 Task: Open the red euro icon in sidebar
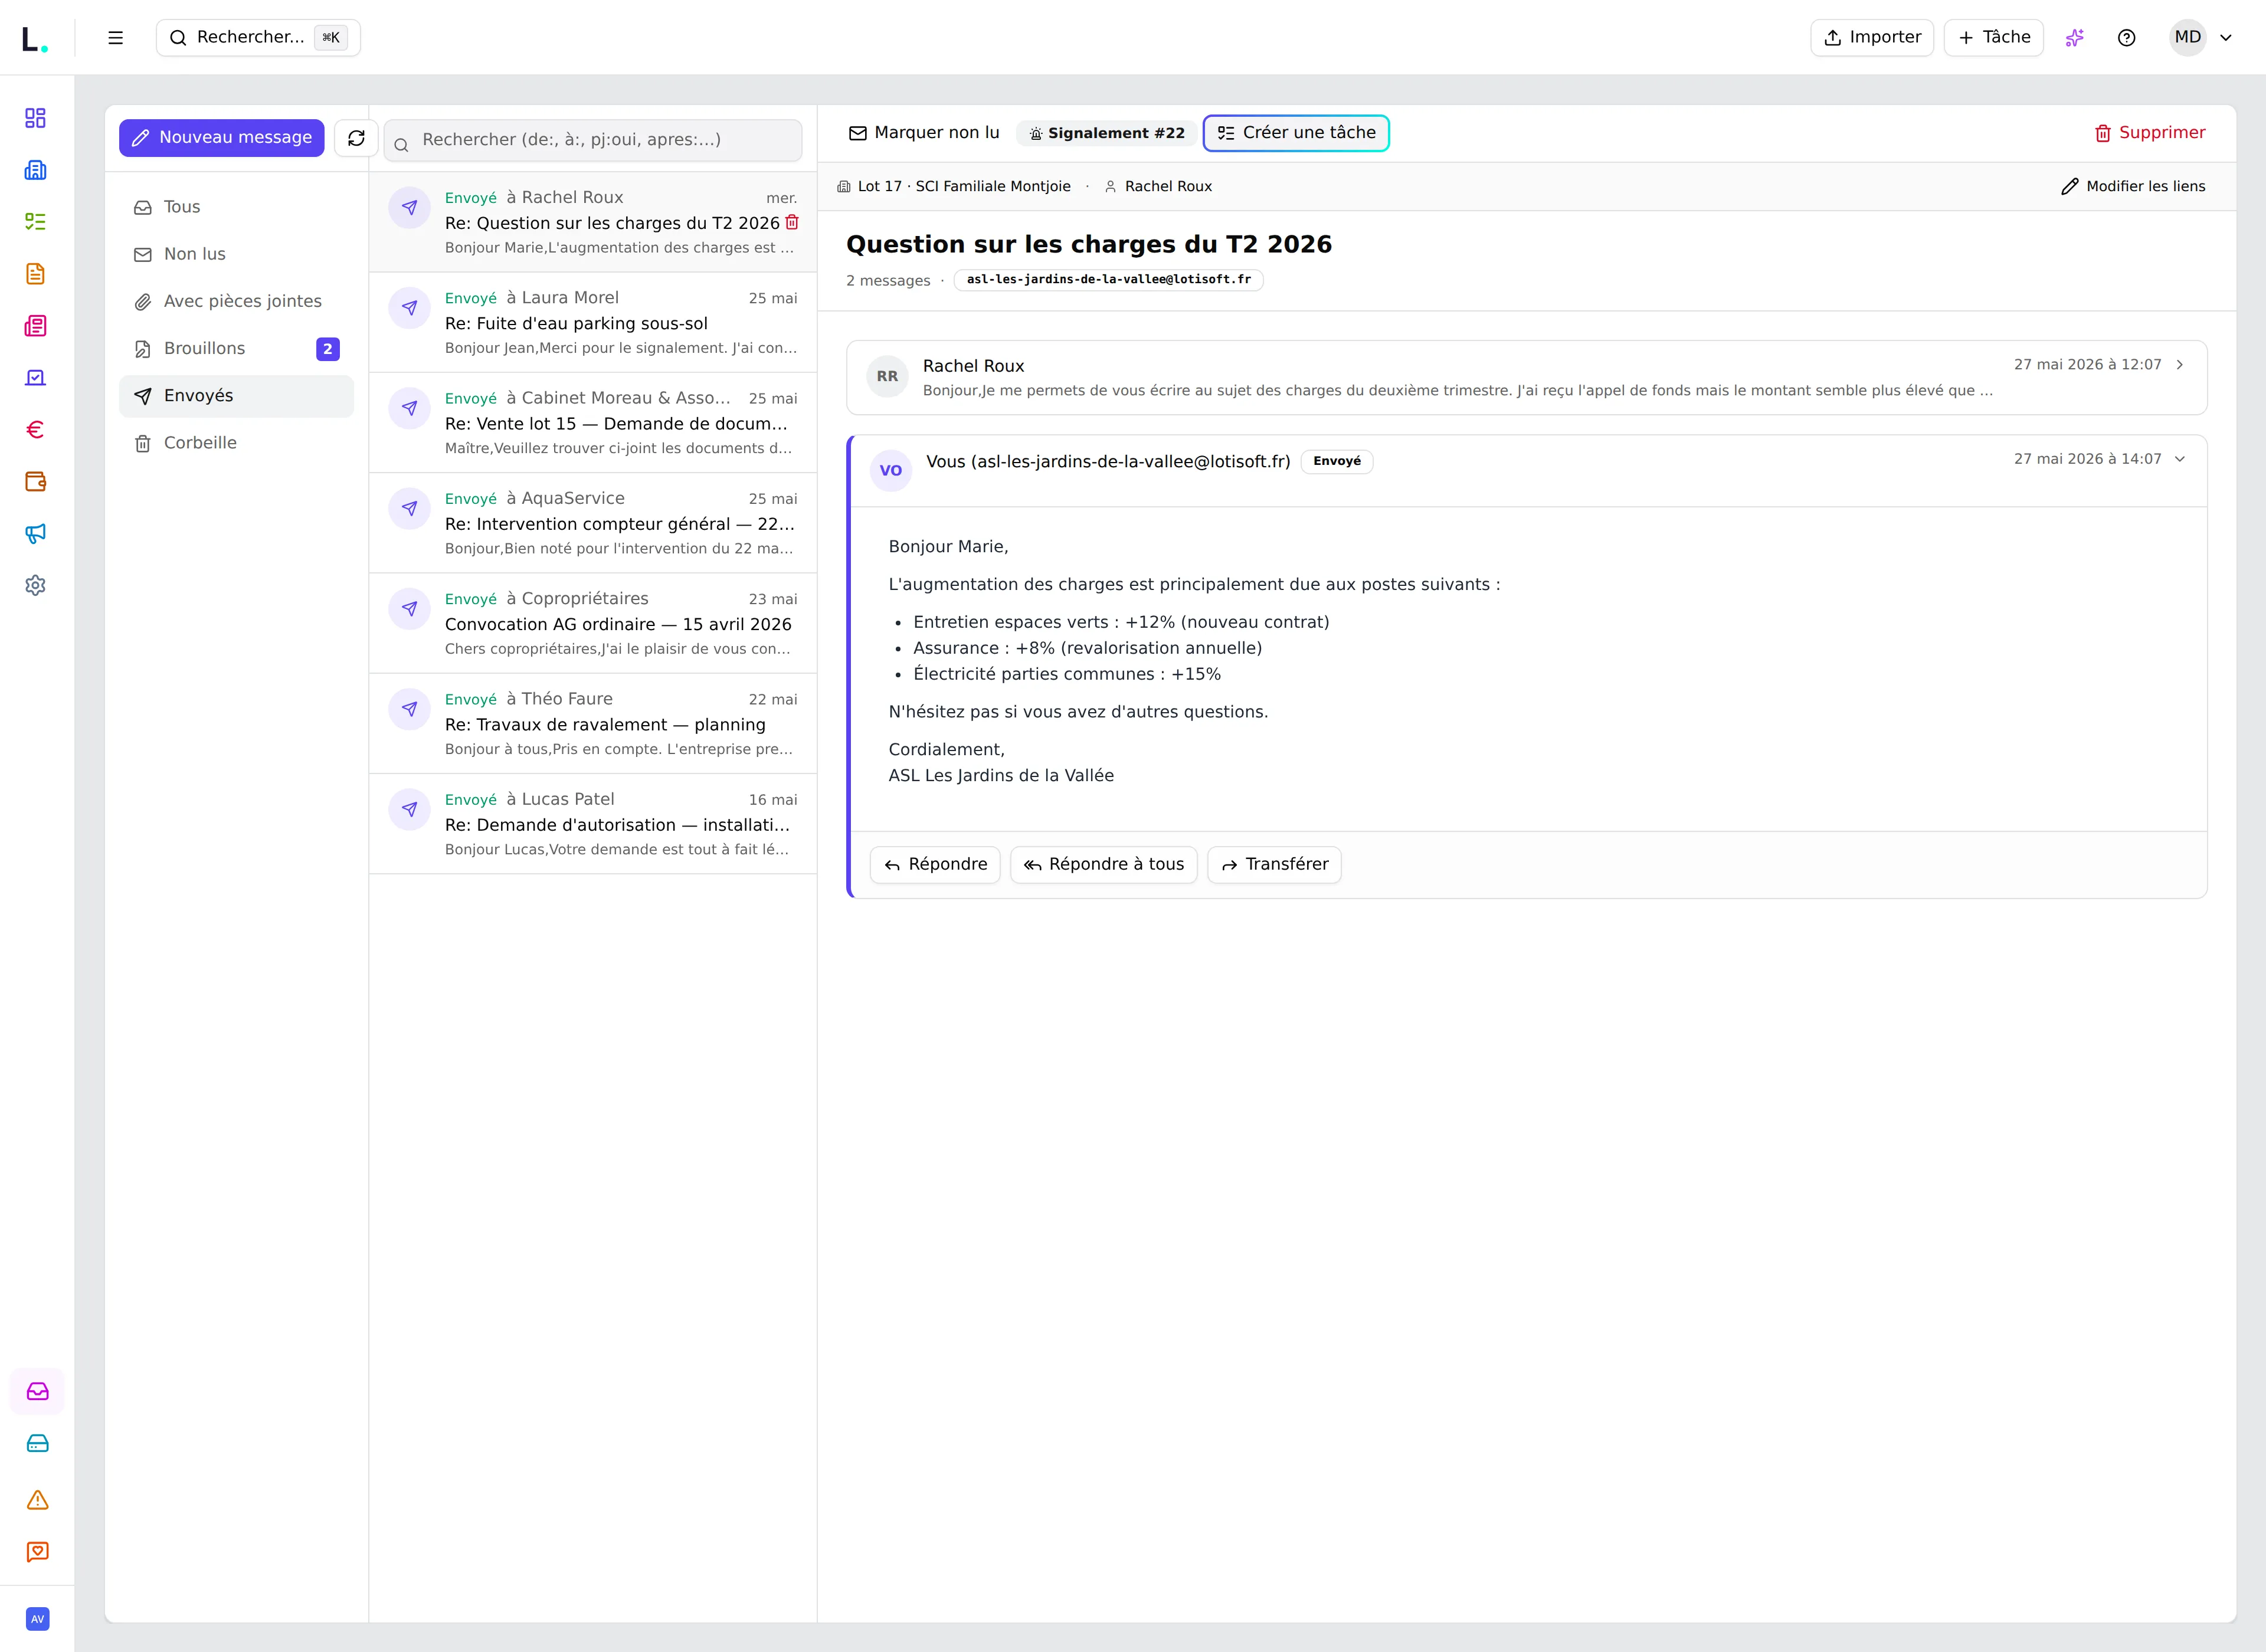click(x=36, y=430)
